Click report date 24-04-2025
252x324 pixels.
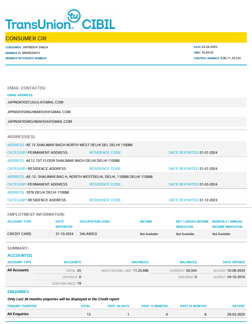(209, 47)
